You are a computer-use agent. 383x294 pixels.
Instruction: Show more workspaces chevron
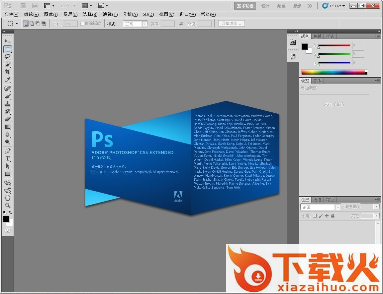tap(310, 6)
